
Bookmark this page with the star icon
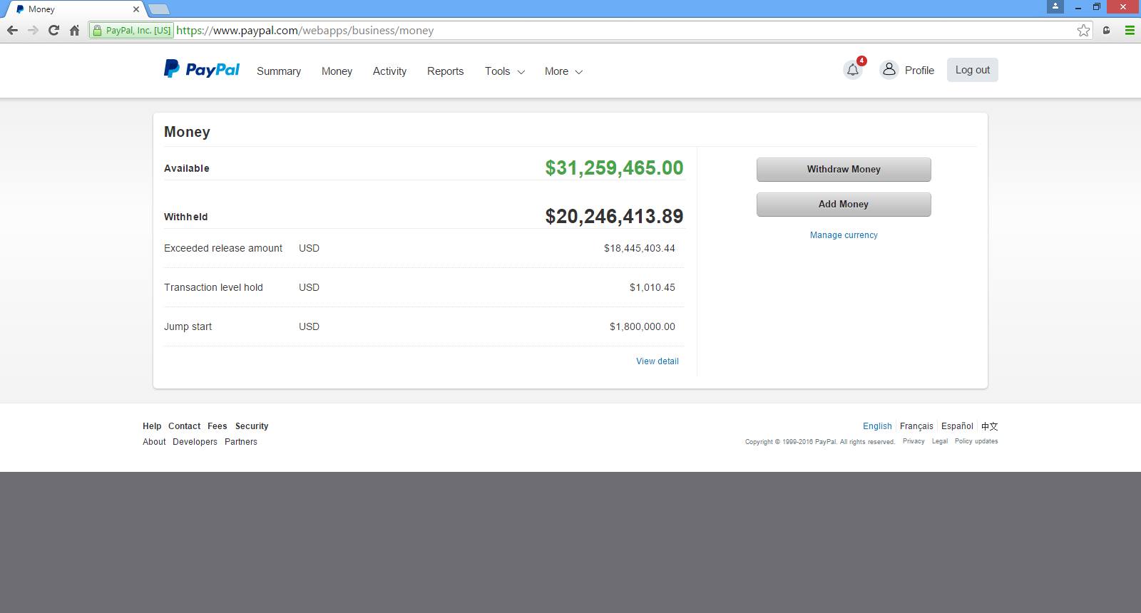coord(1083,31)
